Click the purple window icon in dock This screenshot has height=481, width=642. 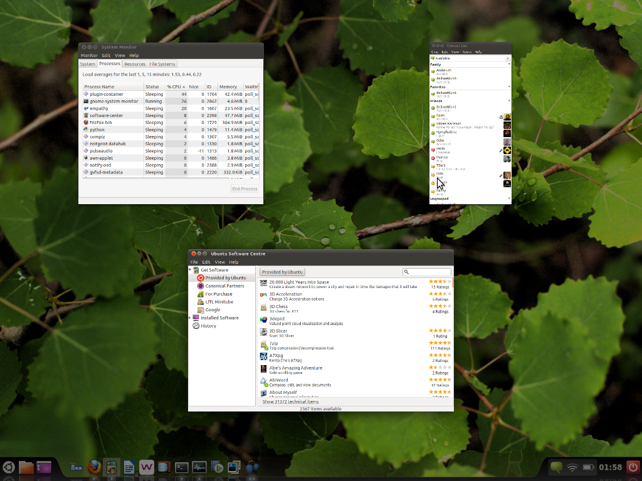pos(44,467)
